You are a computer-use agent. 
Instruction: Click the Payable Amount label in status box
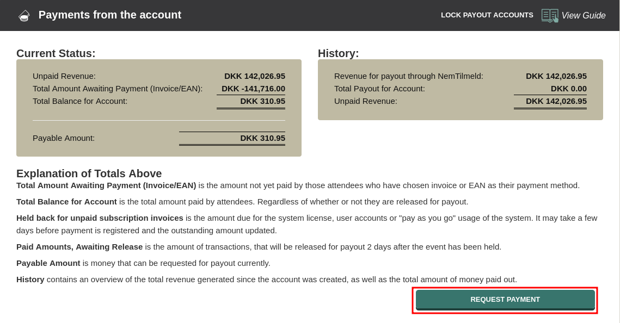pyautogui.click(x=64, y=138)
